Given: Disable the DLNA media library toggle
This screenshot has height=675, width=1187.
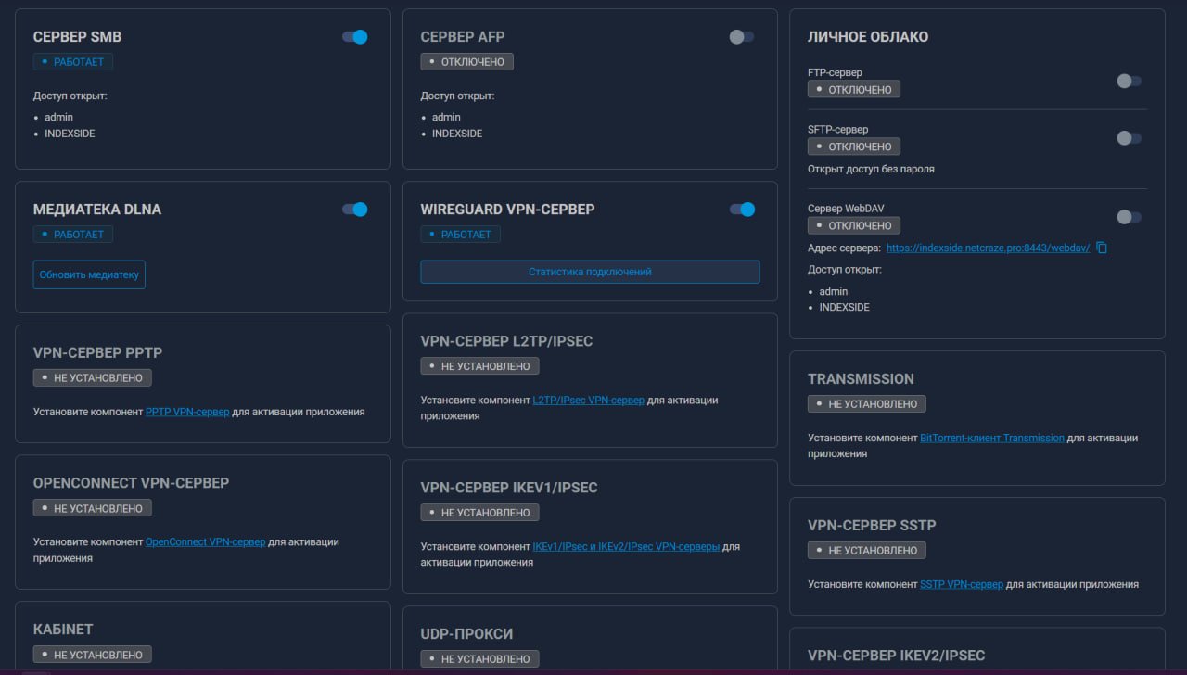Looking at the screenshot, I should pos(355,210).
